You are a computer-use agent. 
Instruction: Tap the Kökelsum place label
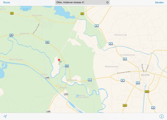pos(121,35)
